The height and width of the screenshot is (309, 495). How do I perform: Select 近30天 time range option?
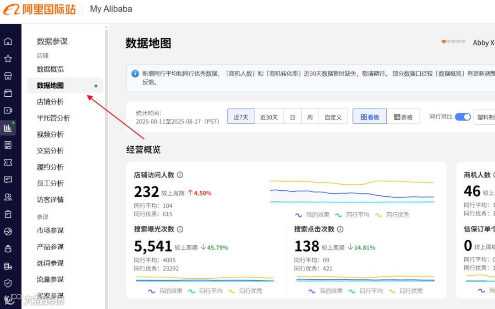coord(269,117)
